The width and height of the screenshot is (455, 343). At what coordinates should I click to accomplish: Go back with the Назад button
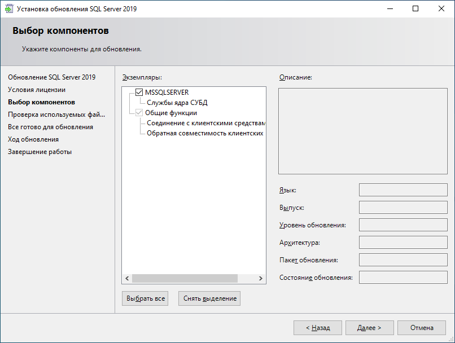(x=318, y=328)
